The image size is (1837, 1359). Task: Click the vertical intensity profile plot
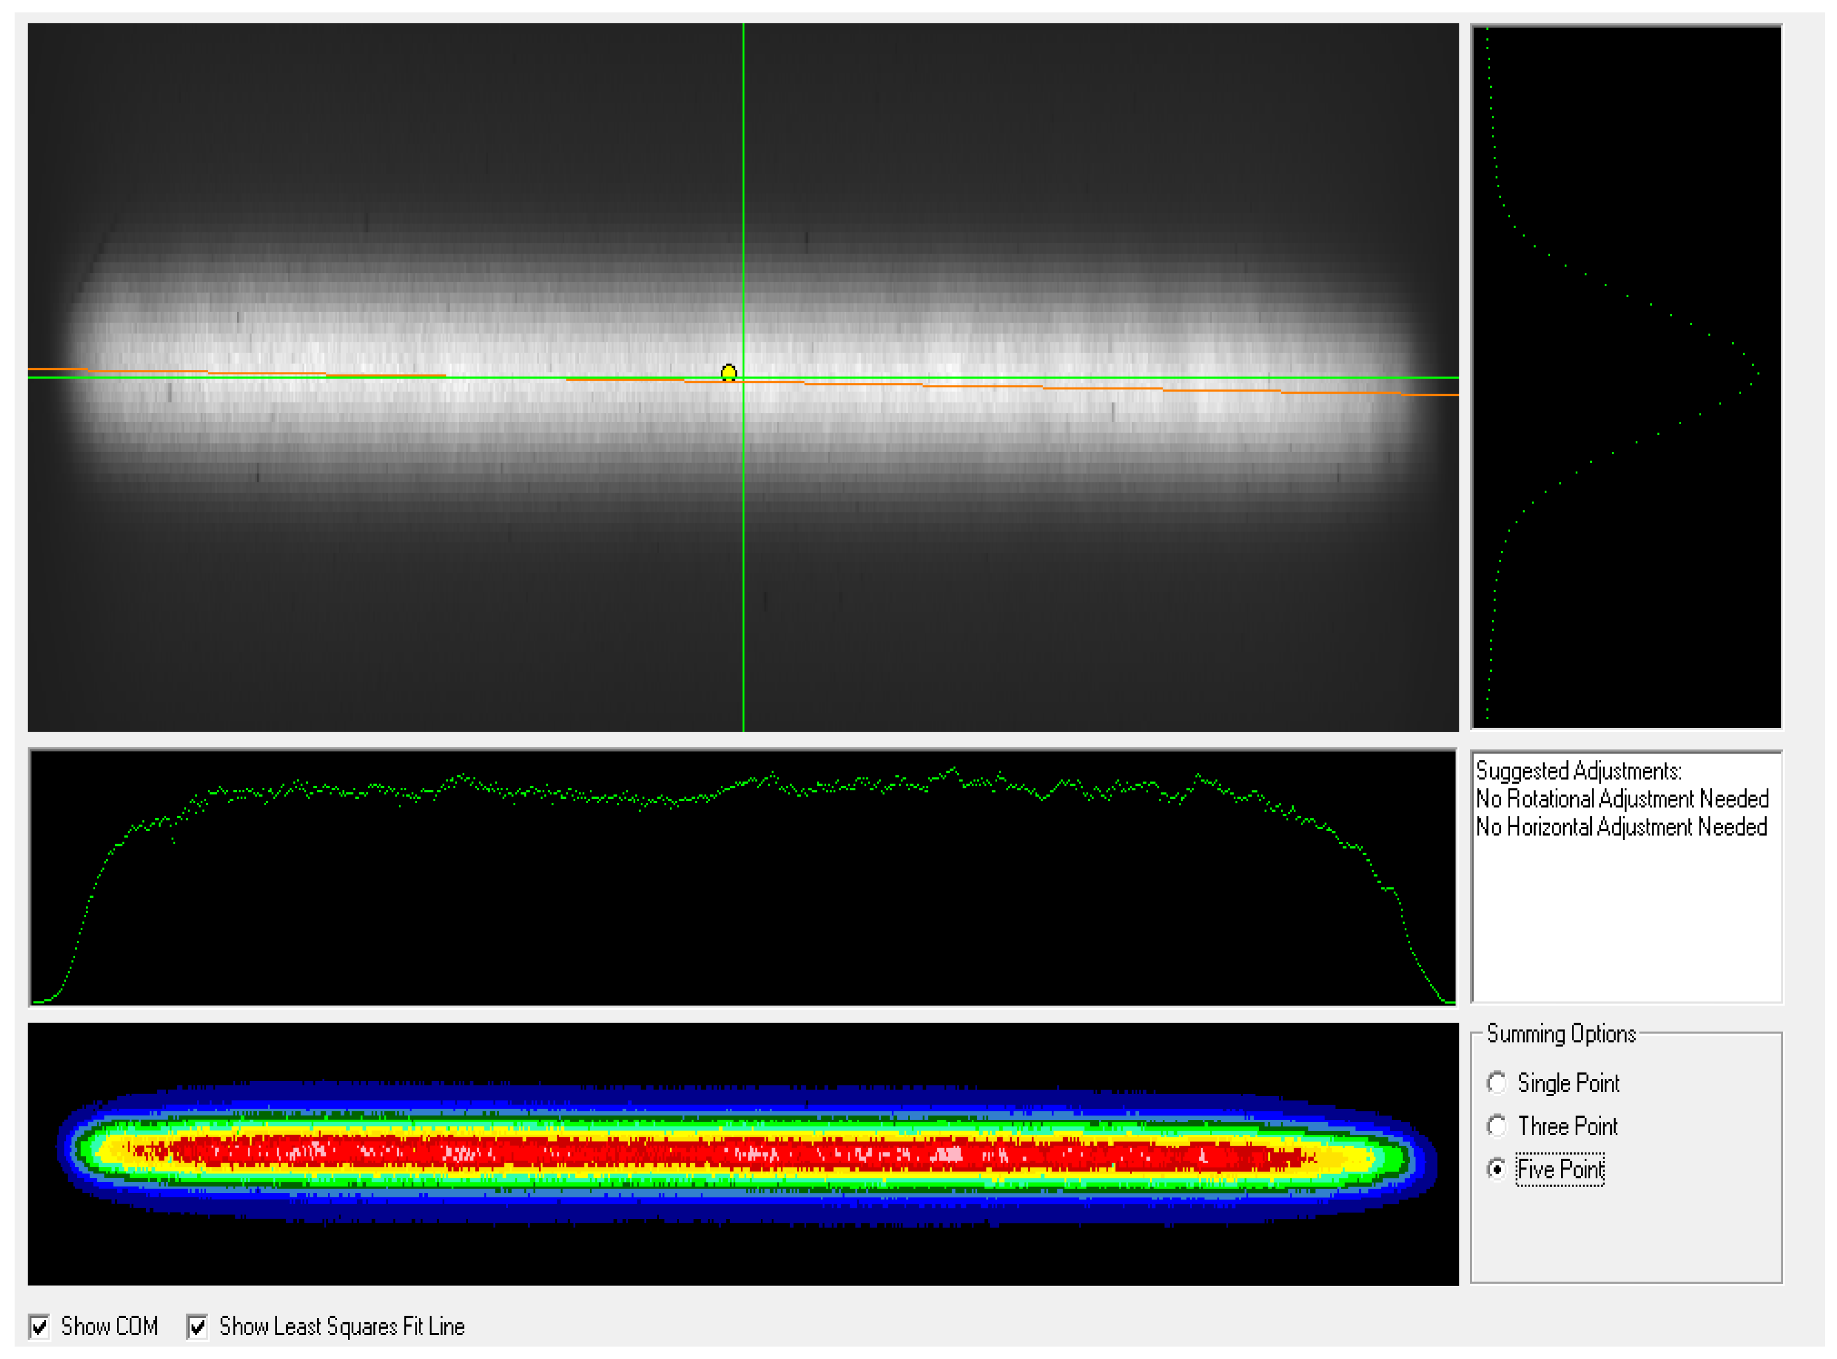click(1627, 377)
